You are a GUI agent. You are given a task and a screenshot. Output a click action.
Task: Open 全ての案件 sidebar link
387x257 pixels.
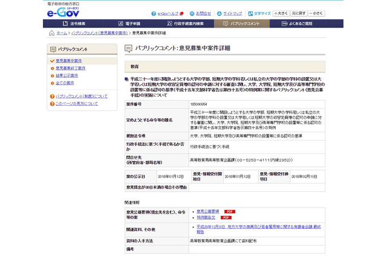[x=65, y=83]
